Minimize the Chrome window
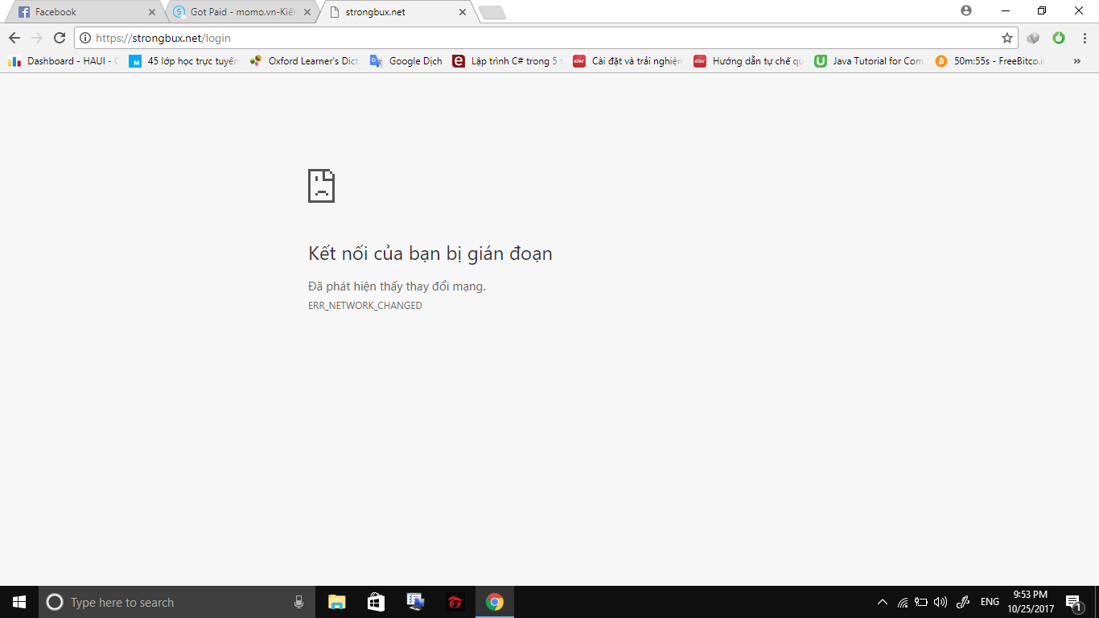This screenshot has width=1099, height=618. (x=1006, y=10)
